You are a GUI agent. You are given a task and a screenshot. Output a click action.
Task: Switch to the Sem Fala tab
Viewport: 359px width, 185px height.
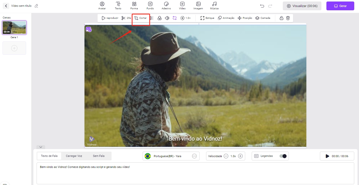click(x=99, y=156)
